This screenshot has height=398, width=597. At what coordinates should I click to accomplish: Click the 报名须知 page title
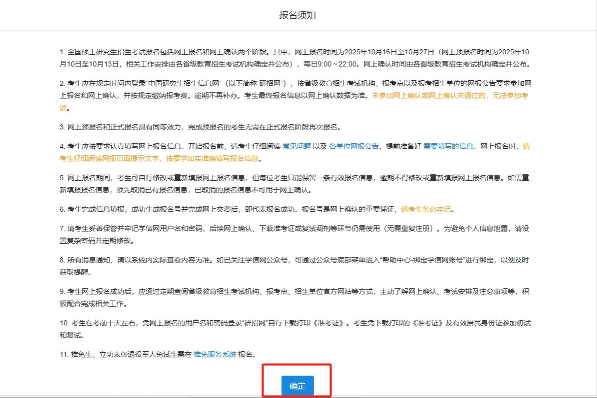[298, 15]
